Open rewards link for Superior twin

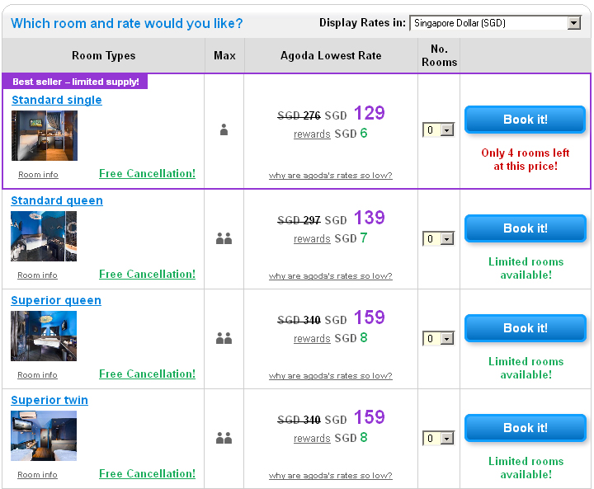(312, 439)
